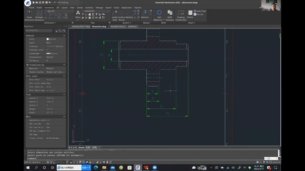
Task: Open the Home ribbon tab
Action: tap(31, 8)
